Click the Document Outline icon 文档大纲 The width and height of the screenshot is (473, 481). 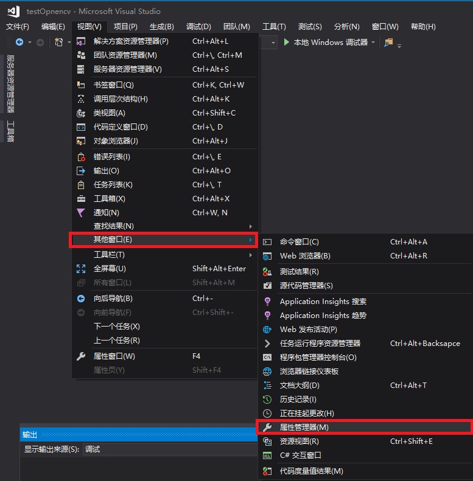[267, 386]
